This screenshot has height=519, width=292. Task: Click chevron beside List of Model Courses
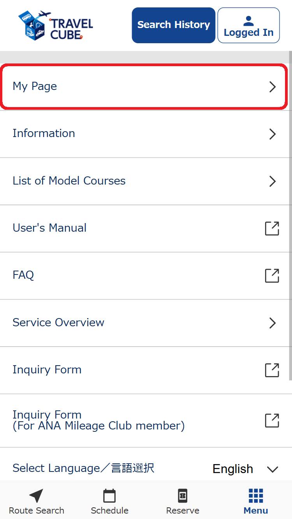coord(273,181)
